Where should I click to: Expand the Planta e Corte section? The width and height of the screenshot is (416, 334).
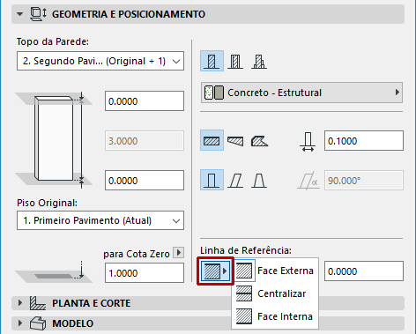pos(19,303)
